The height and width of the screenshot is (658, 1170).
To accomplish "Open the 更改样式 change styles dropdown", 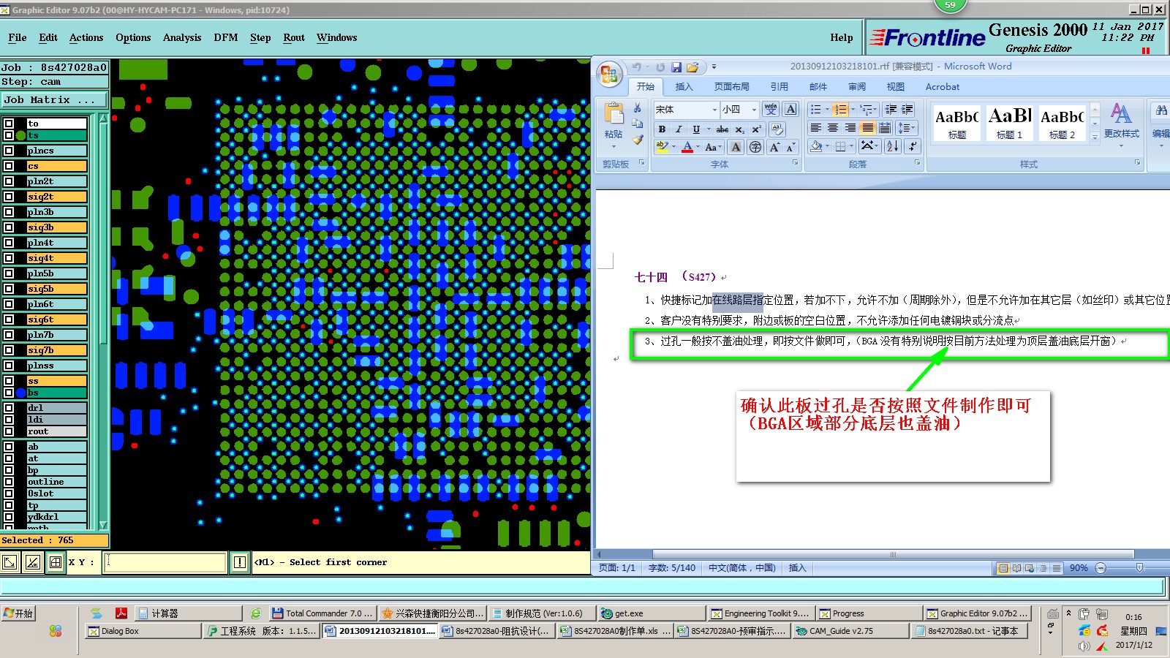I will click(x=1121, y=124).
